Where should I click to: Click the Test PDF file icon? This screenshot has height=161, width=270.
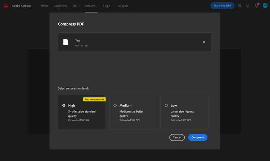point(66,42)
